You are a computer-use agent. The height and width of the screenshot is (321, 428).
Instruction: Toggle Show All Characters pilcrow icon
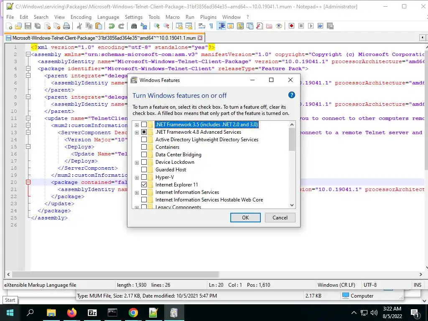click(x=211, y=26)
